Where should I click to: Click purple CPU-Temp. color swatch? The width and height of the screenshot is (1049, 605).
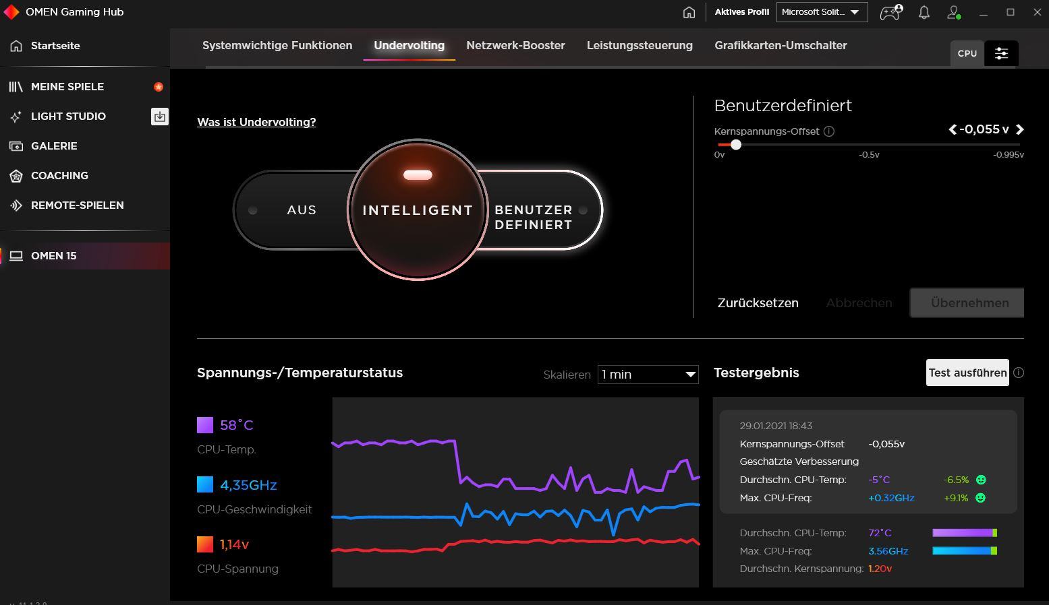(x=205, y=425)
